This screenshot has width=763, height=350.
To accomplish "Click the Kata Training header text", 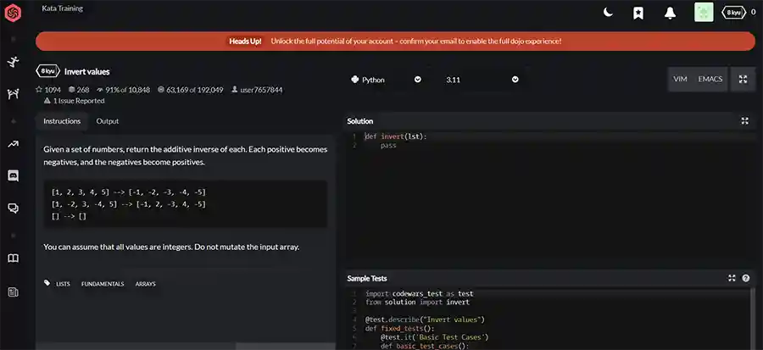I will [62, 8].
